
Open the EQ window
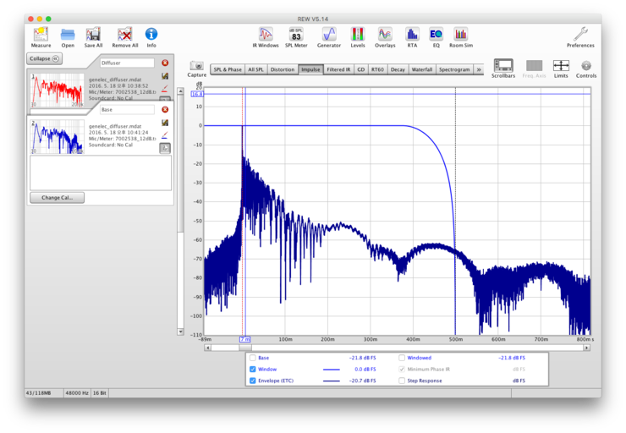[436, 35]
